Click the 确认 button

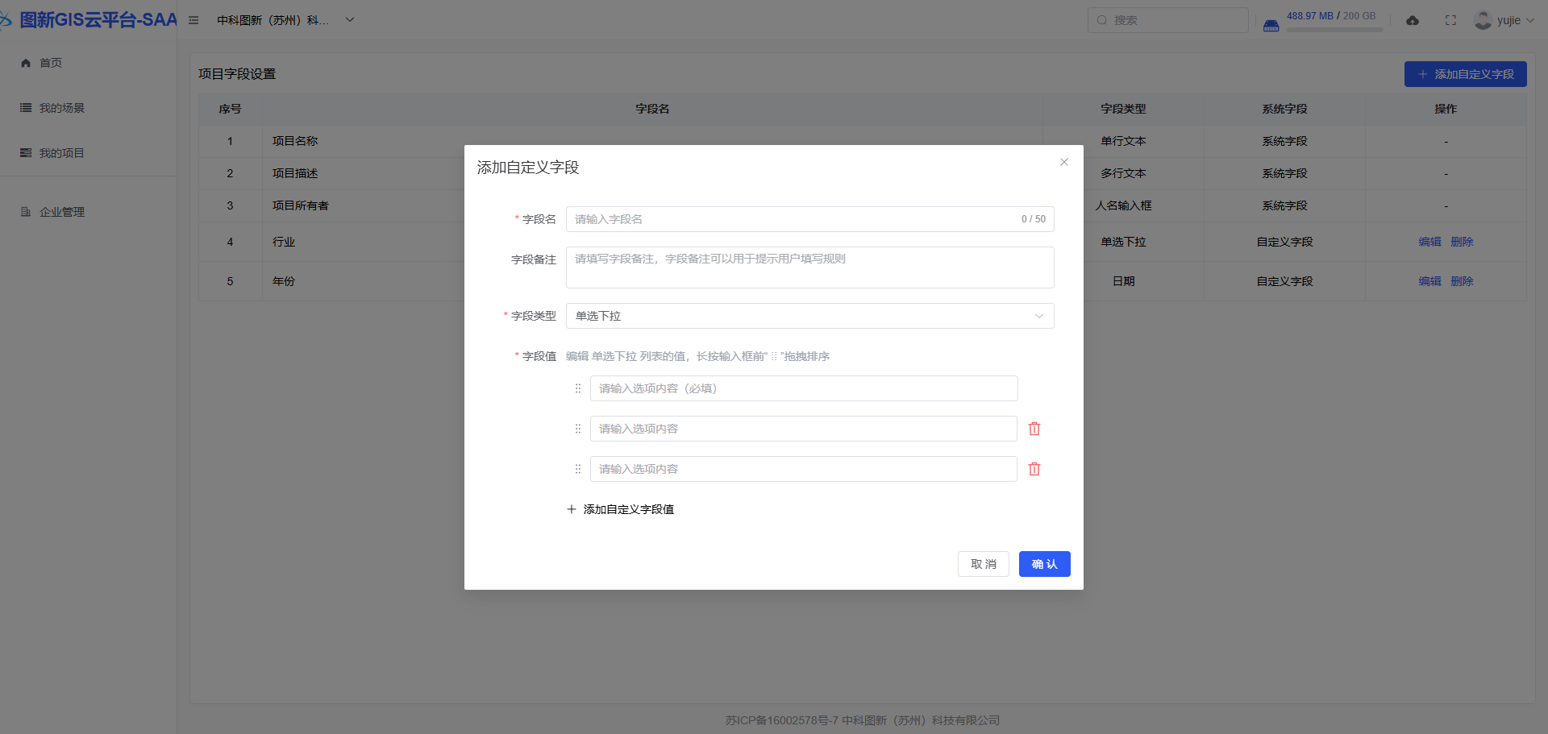[1044, 564]
